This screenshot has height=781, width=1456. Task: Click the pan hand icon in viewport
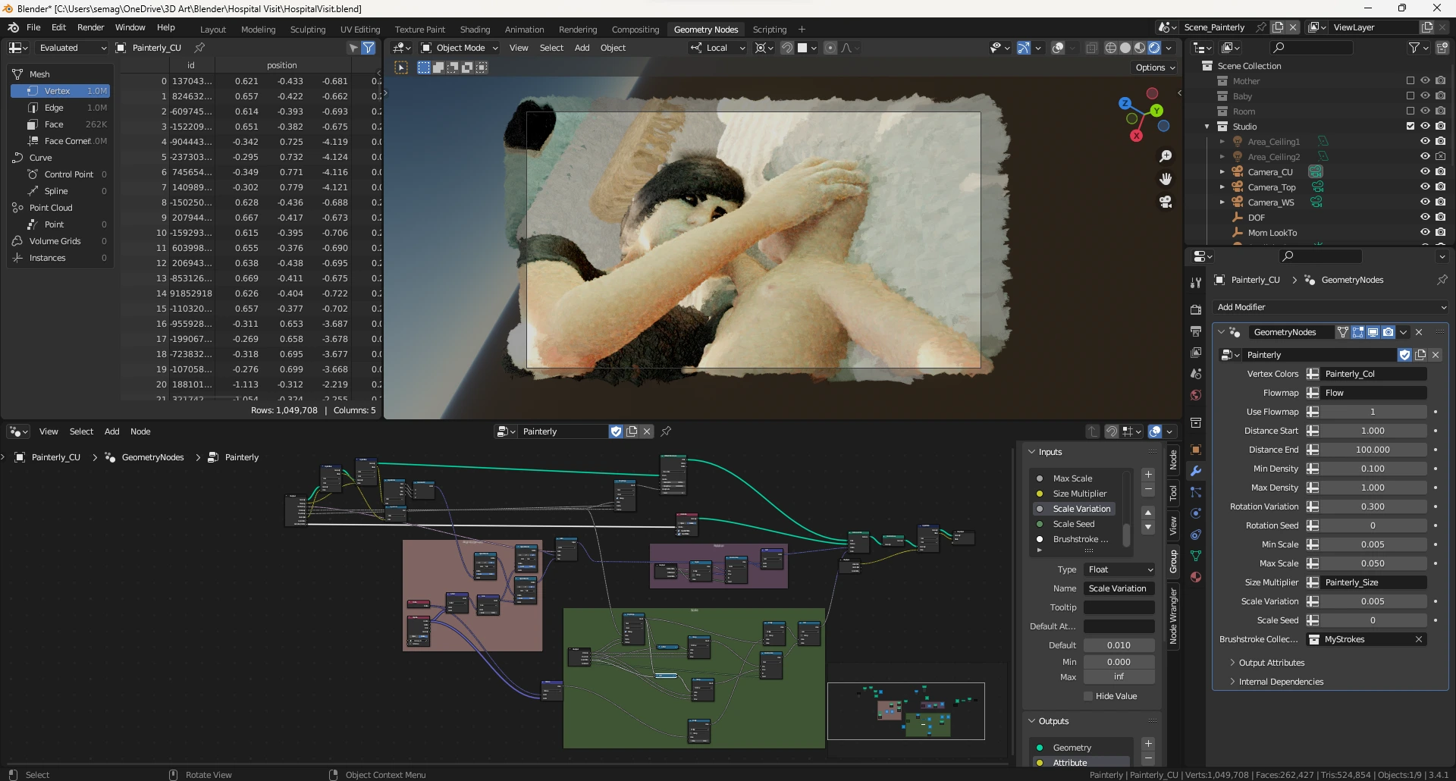1166,179
